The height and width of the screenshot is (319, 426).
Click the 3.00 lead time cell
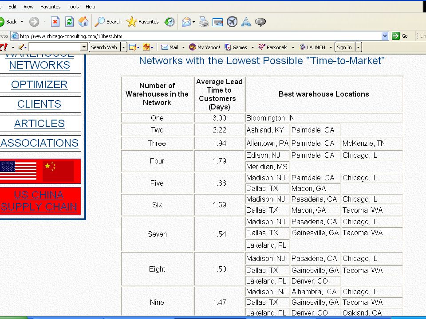point(220,118)
